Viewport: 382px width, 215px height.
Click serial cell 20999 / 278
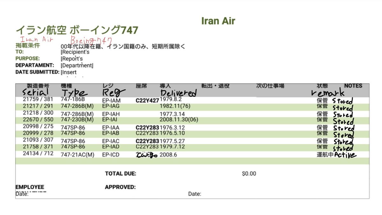pos(38,133)
